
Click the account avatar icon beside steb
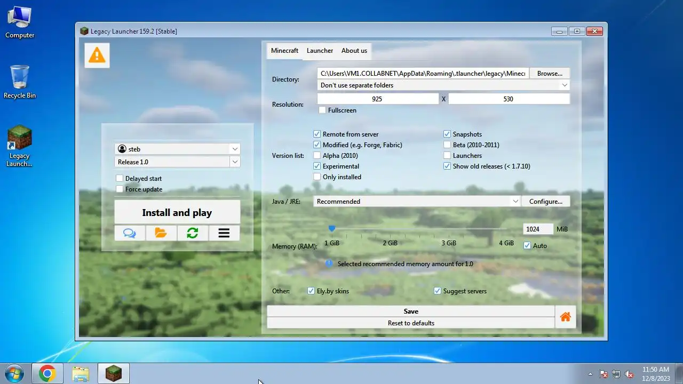(122, 149)
